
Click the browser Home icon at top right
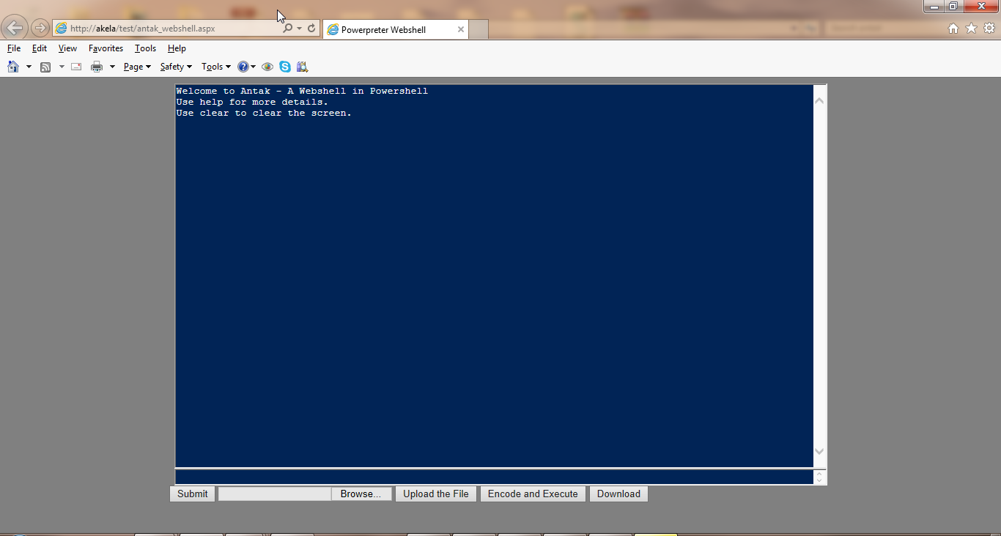[953, 29]
